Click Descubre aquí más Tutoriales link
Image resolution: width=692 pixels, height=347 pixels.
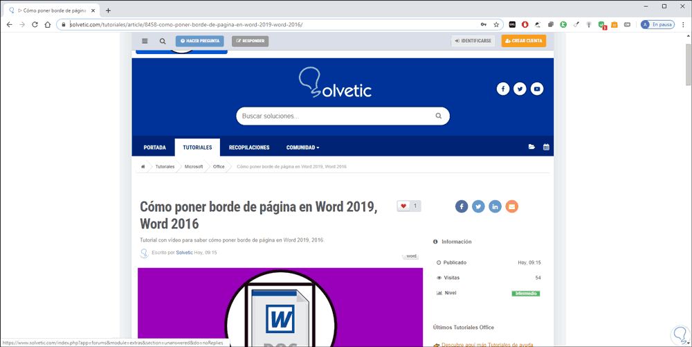(x=487, y=344)
